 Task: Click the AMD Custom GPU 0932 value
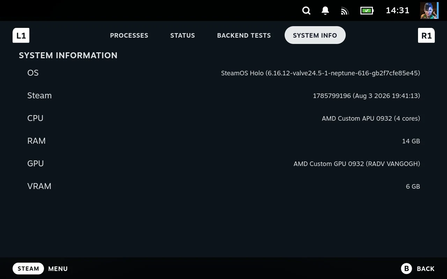357,164
